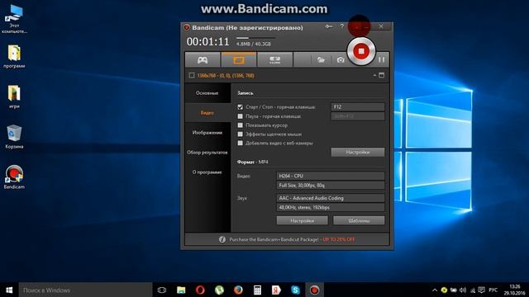Click the 1366x768 recording area checkbox icon
The image size is (529, 297).
coord(192,75)
